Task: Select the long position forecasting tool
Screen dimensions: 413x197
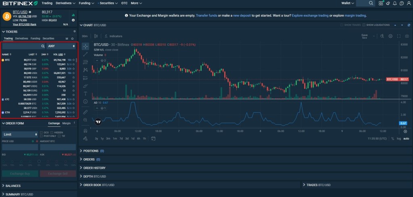Action: tap(86, 78)
